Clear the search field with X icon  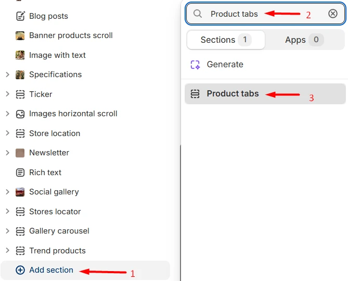333,14
